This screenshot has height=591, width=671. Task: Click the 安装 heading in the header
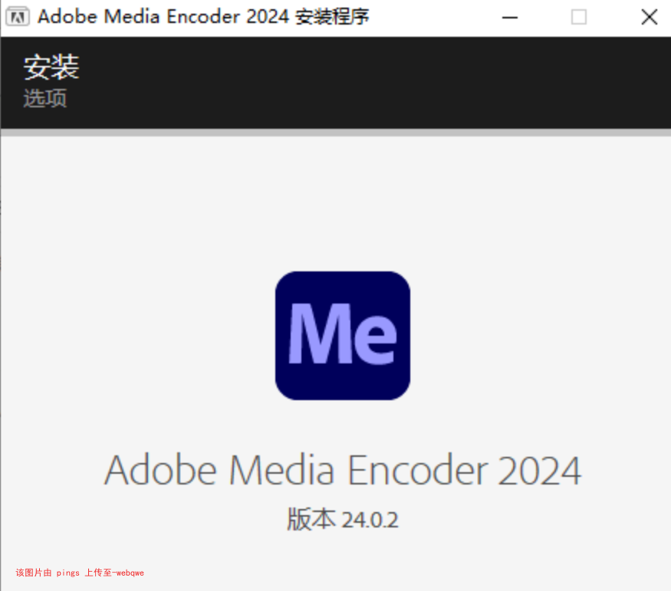(x=51, y=67)
